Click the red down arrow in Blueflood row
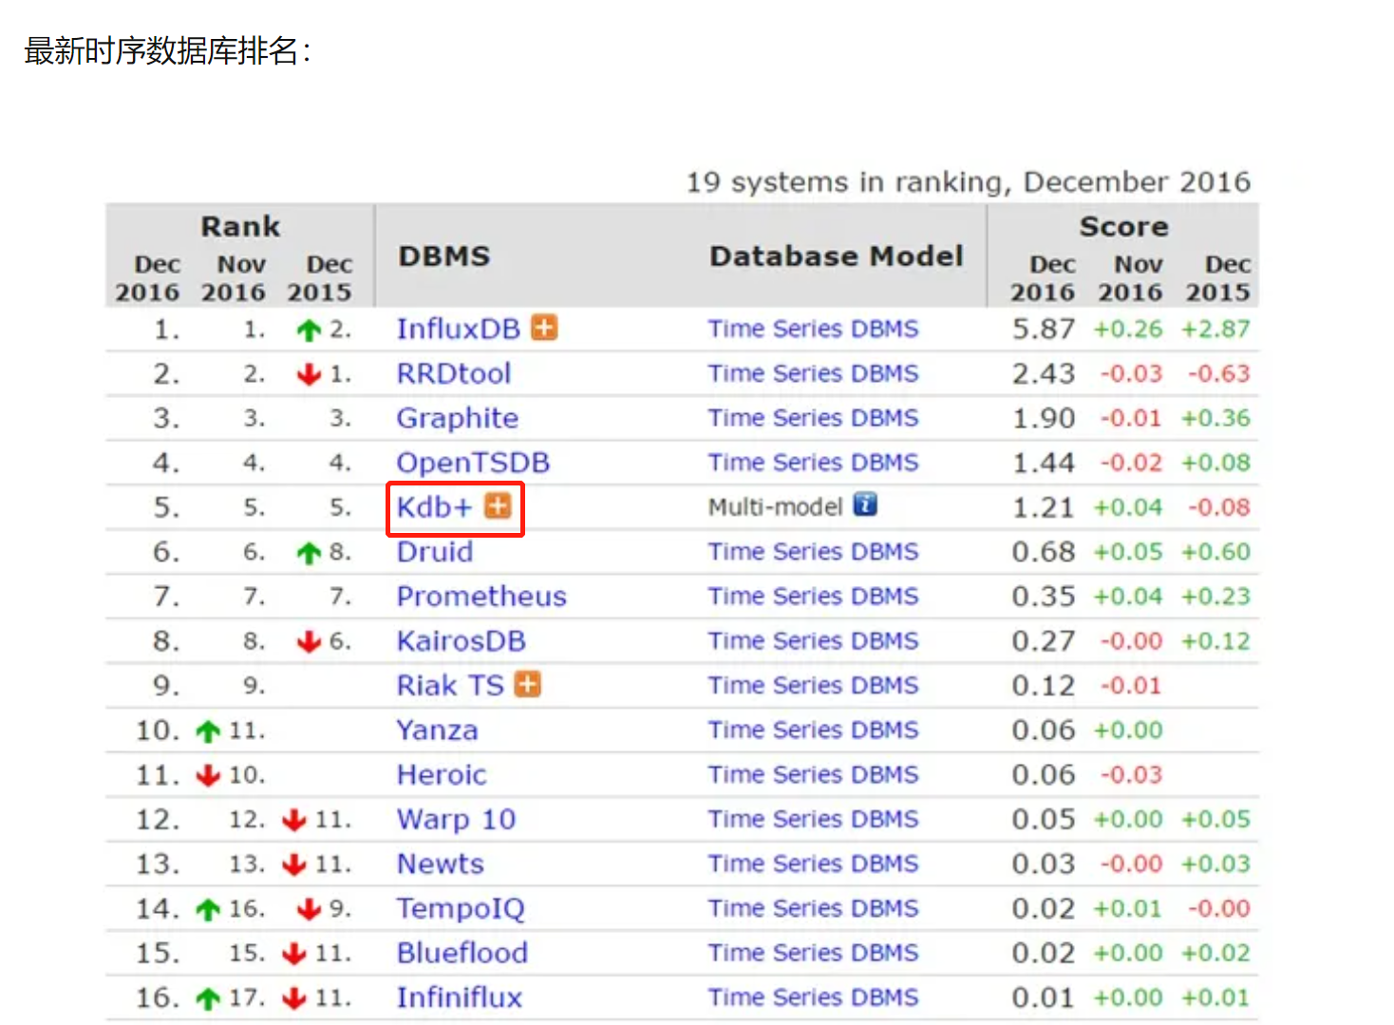 pos(294,954)
